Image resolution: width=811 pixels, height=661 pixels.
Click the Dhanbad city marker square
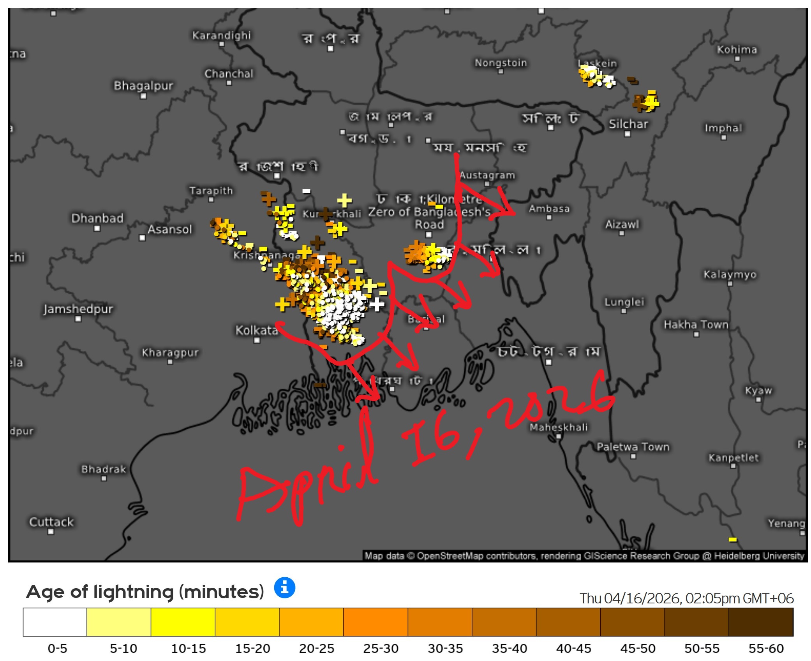pyautogui.click(x=97, y=229)
